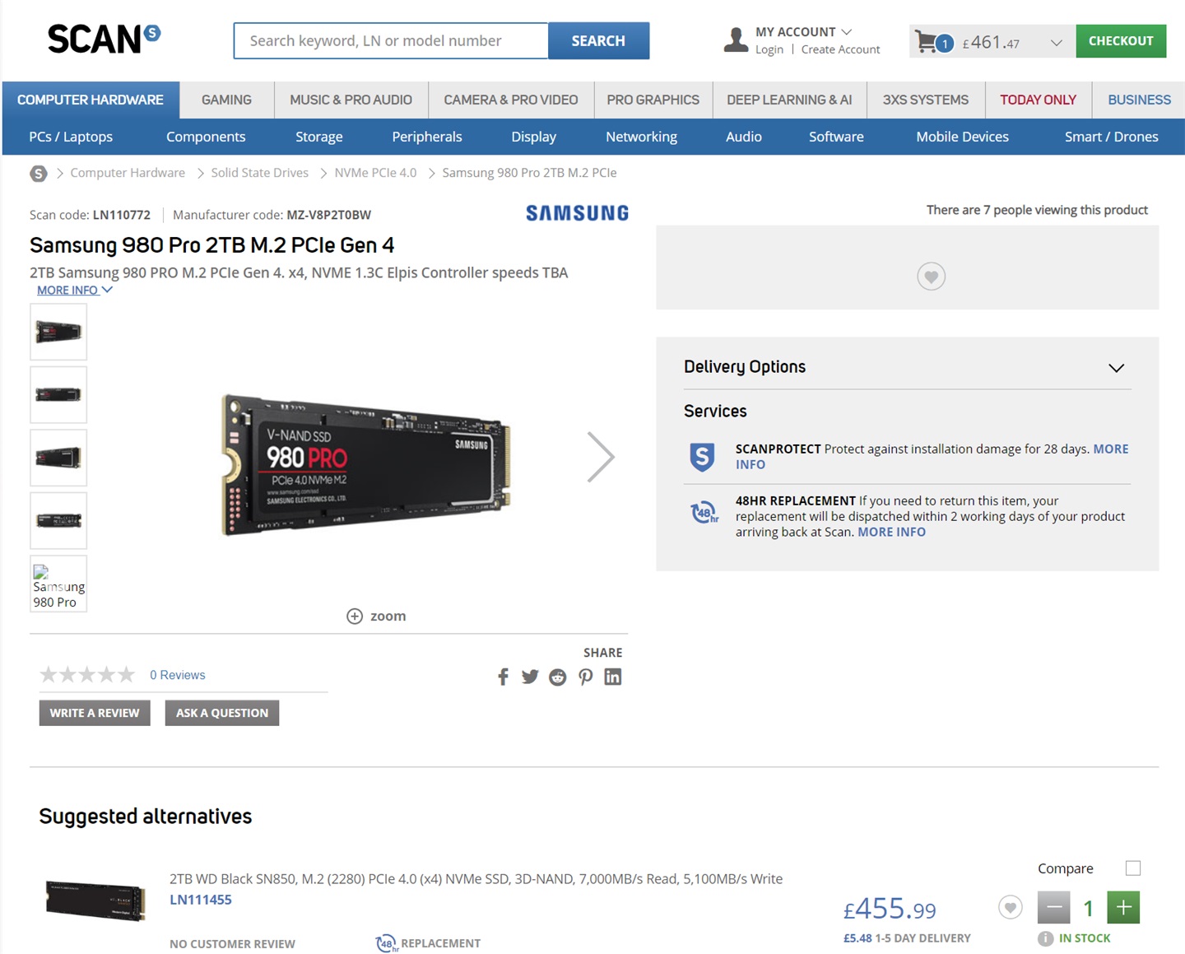The height and width of the screenshot is (954, 1185).
Task: Add product to wishlist heart icon
Action: (932, 277)
